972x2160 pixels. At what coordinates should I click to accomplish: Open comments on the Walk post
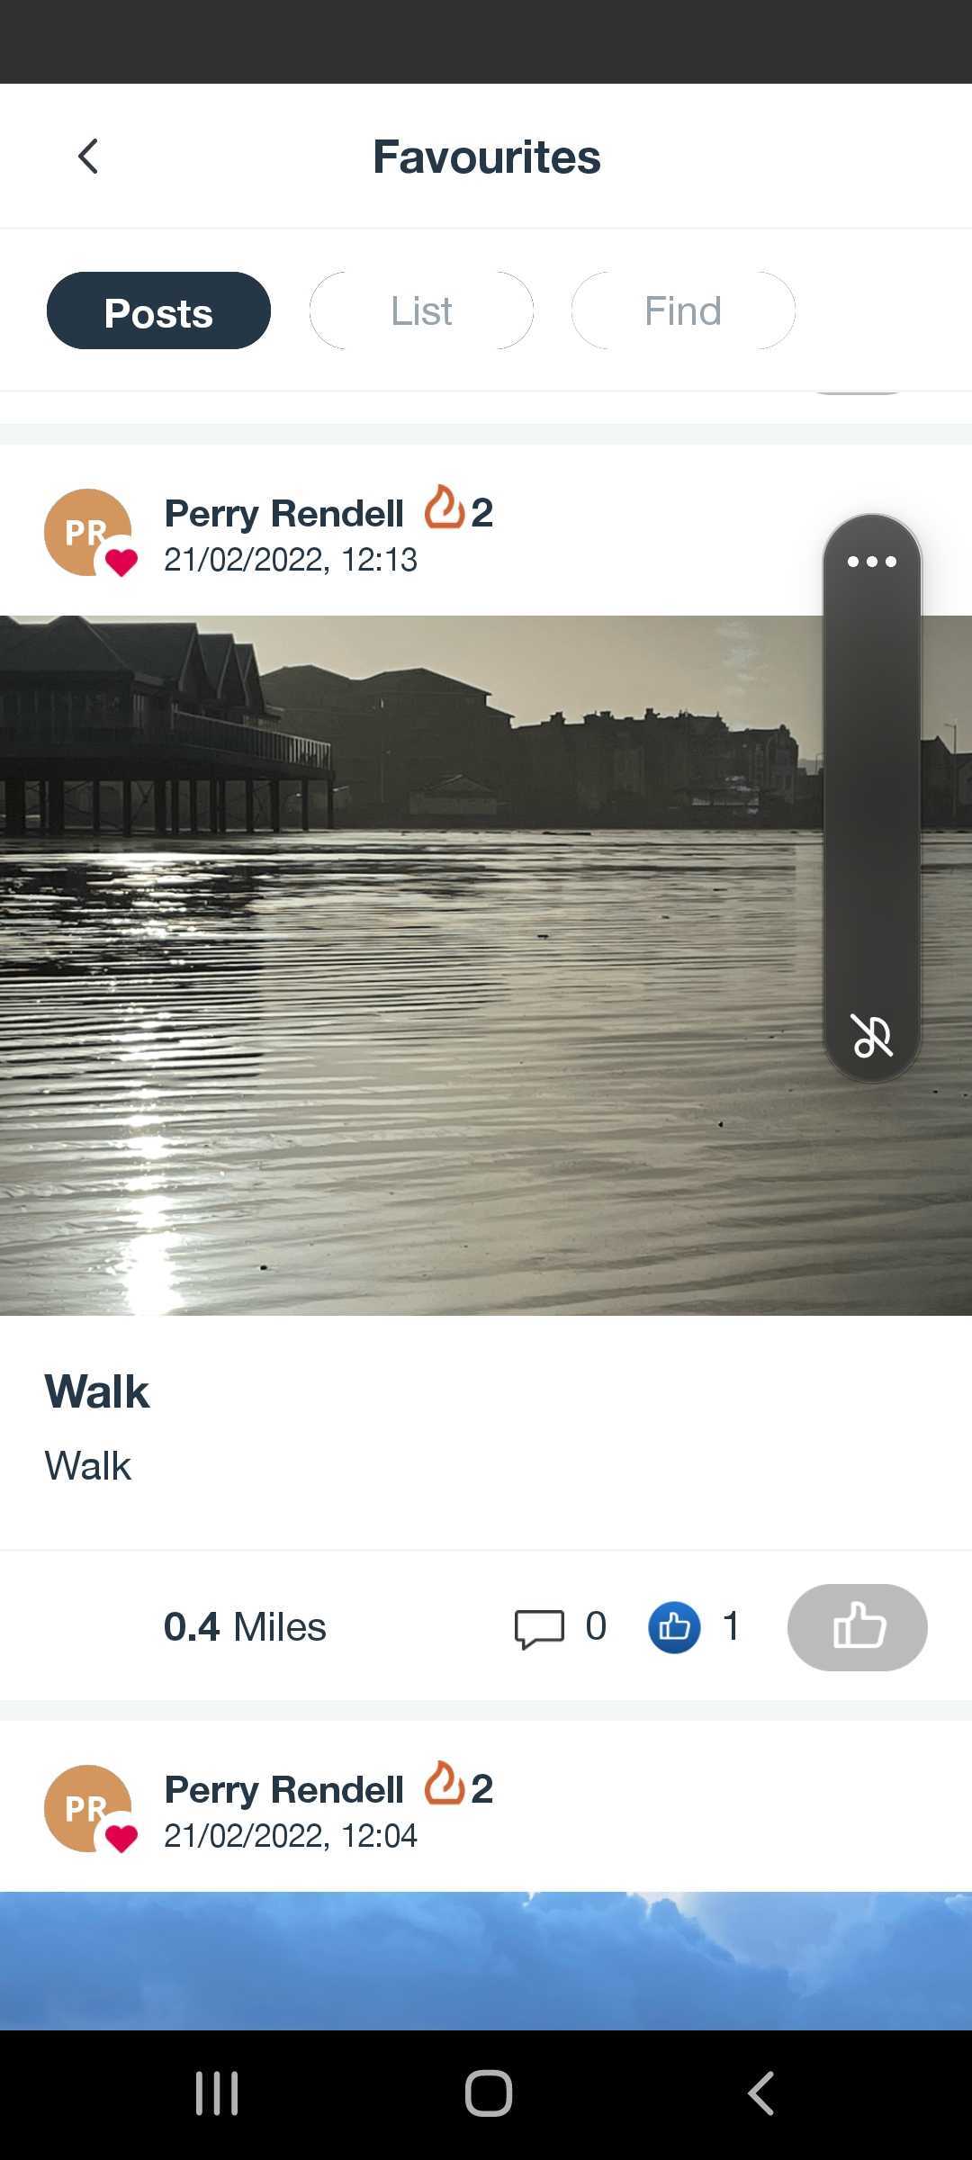(539, 1628)
